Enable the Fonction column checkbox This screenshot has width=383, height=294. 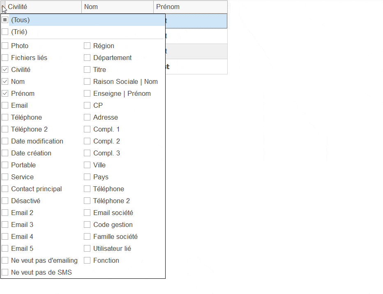pyautogui.click(x=87, y=260)
